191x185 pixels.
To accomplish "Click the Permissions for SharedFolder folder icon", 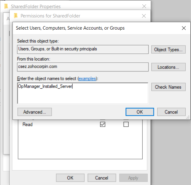I will 15,16.
